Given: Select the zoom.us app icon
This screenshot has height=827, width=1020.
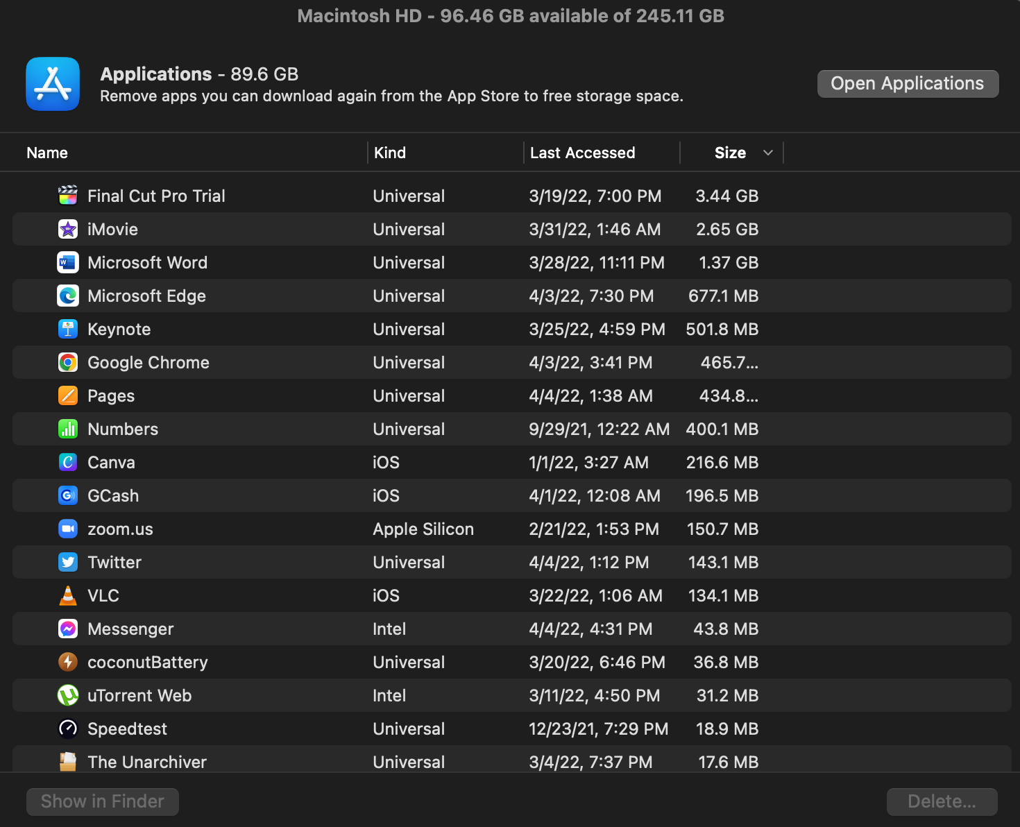Looking at the screenshot, I should [68, 529].
